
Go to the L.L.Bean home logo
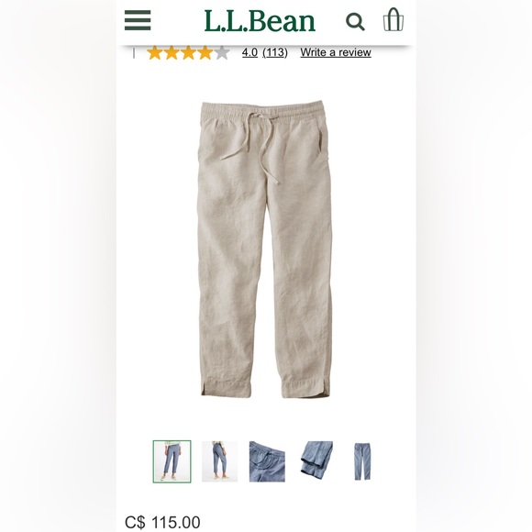pyautogui.click(x=260, y=21)
